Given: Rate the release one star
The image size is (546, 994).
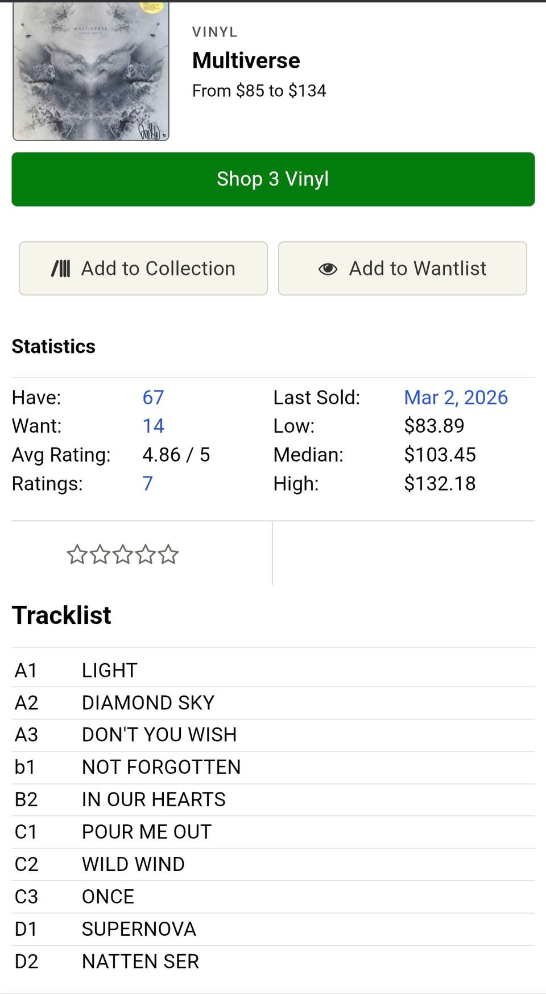Looking at the screenshot, I should pyautogui.click(x=77, y=554).
